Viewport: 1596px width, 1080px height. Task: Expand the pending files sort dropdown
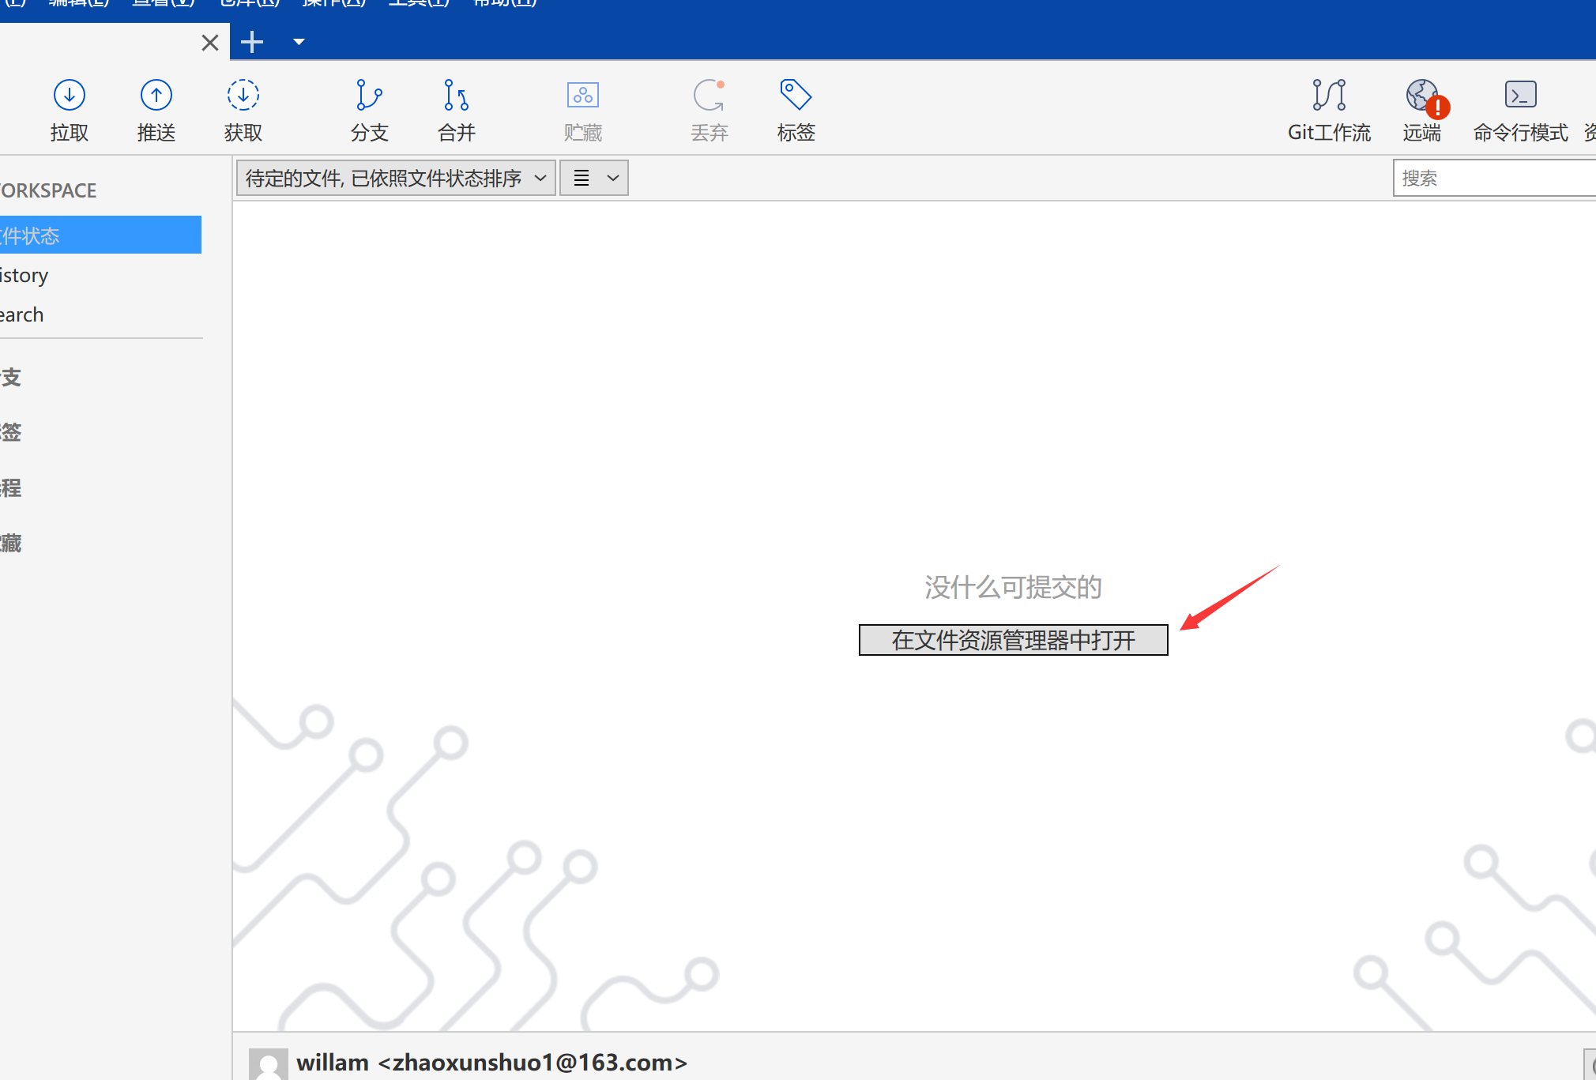[396, 178]
